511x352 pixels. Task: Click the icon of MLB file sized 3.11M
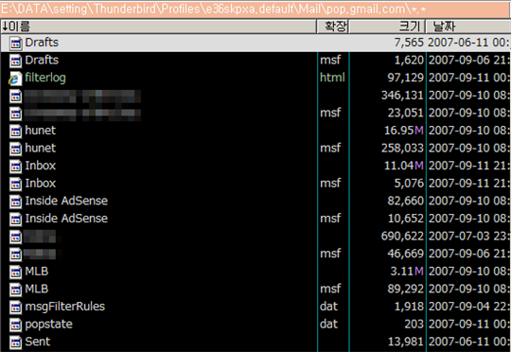coord(15,272)
